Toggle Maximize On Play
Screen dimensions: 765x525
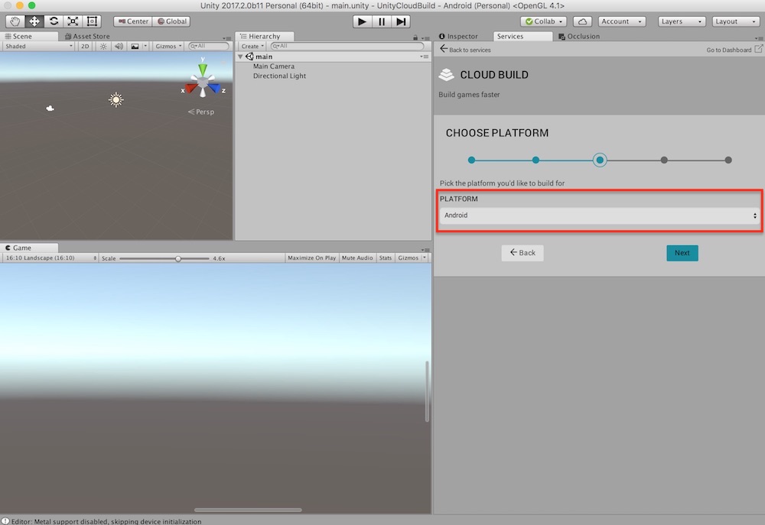[x=311, y=258]
